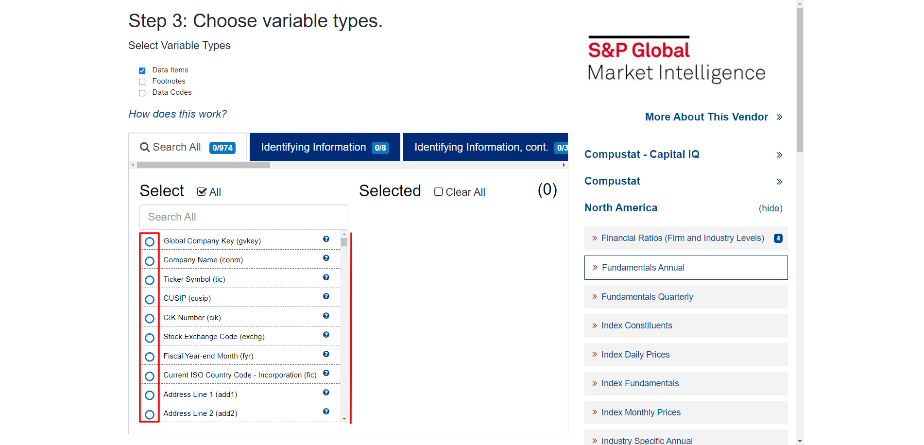924x445 pixels.
Task: Click the variable list's down scroll arrow
Action: [344, 419]
